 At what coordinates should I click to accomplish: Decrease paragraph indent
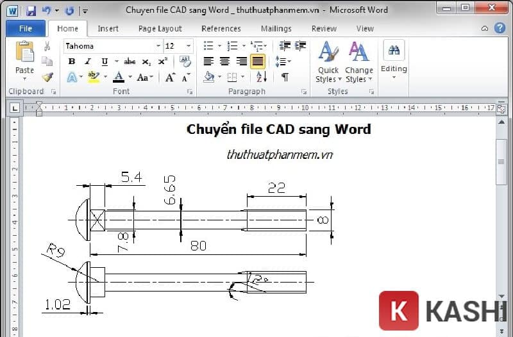pos(285,45)
